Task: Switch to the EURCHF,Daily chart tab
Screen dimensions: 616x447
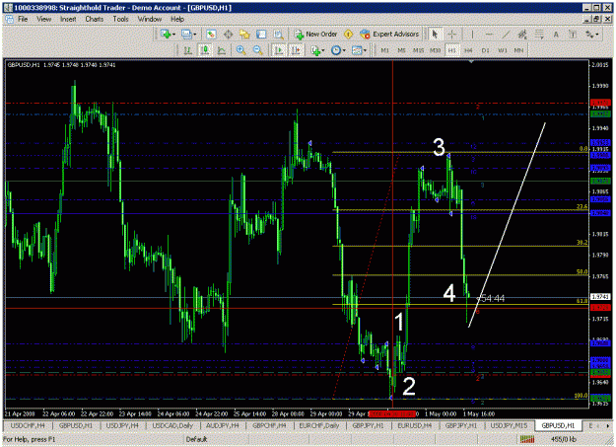Action: point(319,425)
